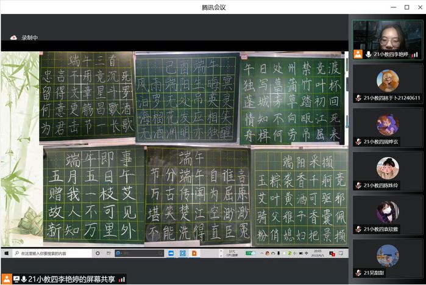Click muted microphone icon beside 林于卜

click(x=358, y=98)
